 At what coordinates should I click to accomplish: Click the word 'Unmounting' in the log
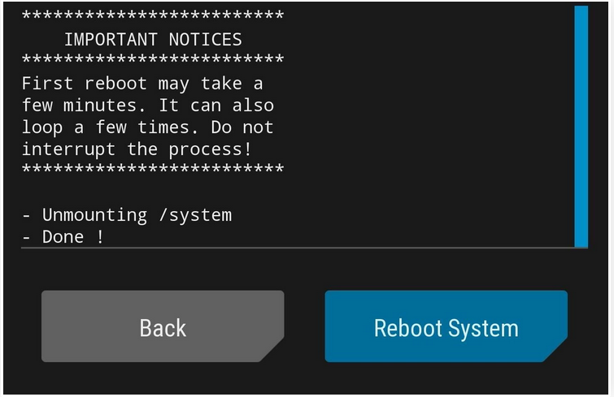[x=94, y=215]
